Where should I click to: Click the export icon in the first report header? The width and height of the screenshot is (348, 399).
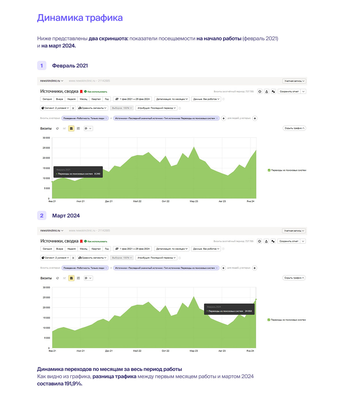[x=267, y=91]
